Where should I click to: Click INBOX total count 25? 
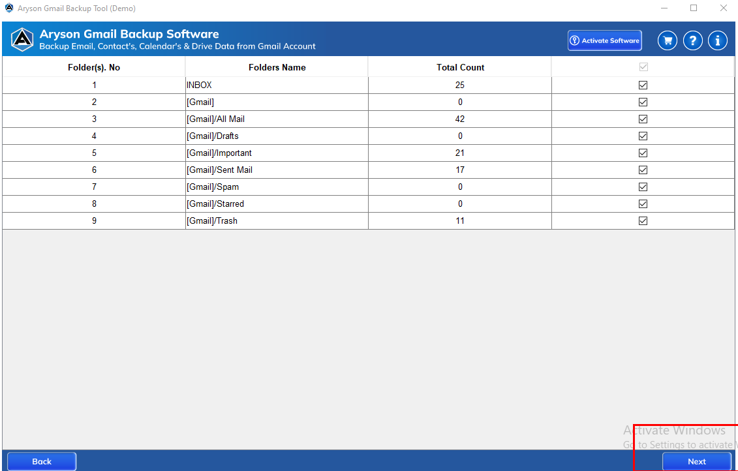(x=460, y=85)
